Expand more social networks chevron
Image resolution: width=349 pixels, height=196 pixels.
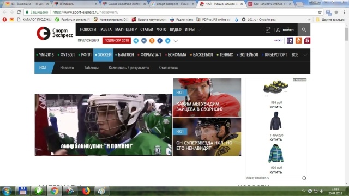point(176,41)
